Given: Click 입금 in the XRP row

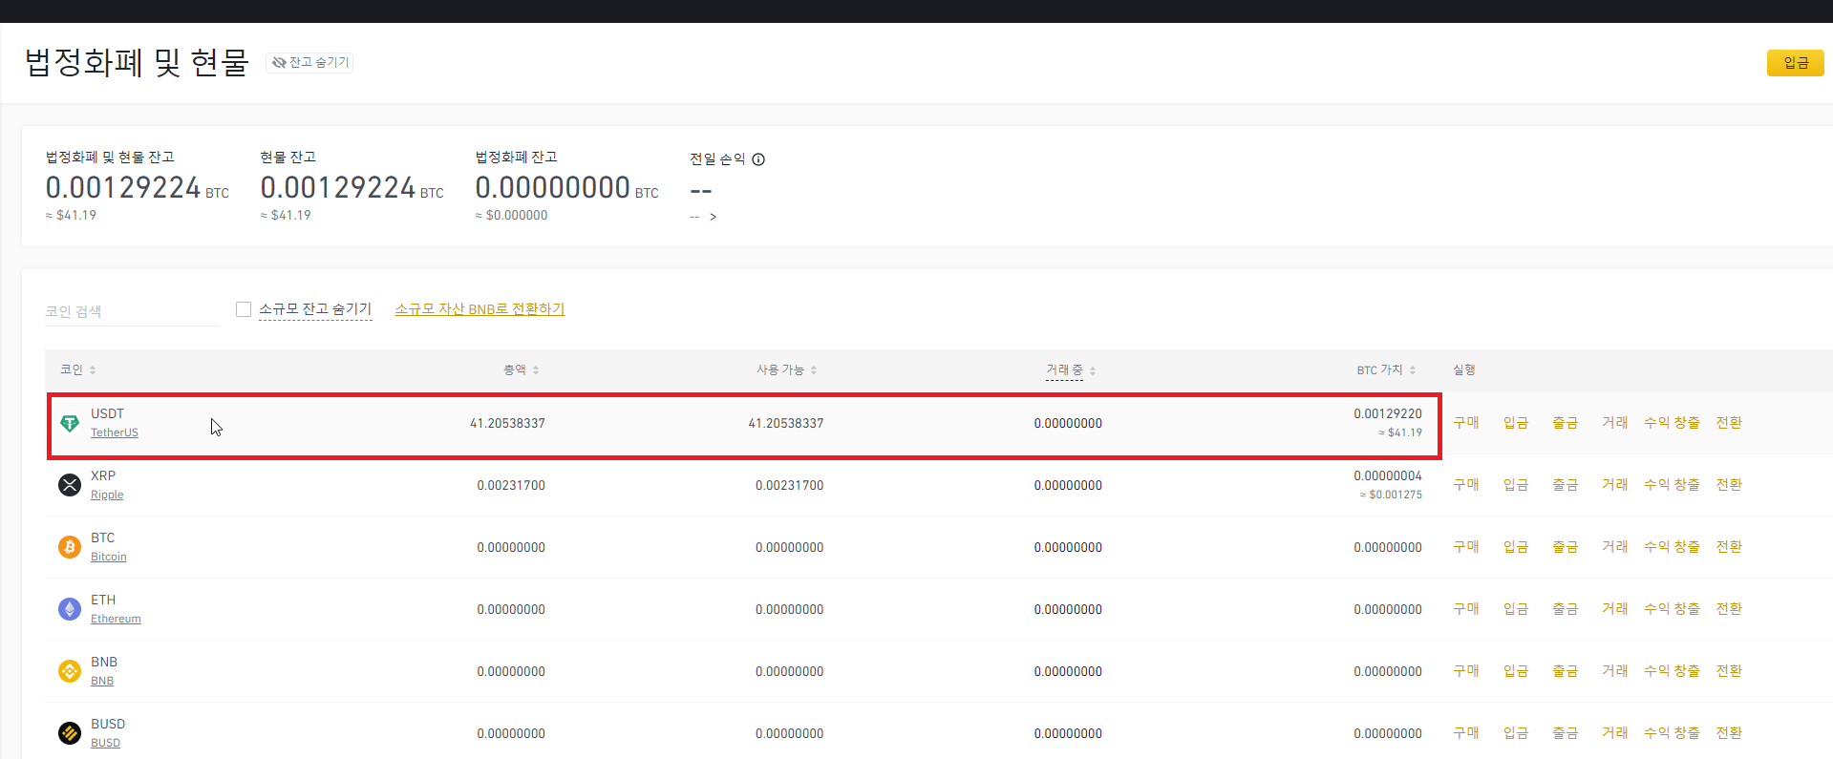Looking at the screenshot, I should (x=1516, y=485).
